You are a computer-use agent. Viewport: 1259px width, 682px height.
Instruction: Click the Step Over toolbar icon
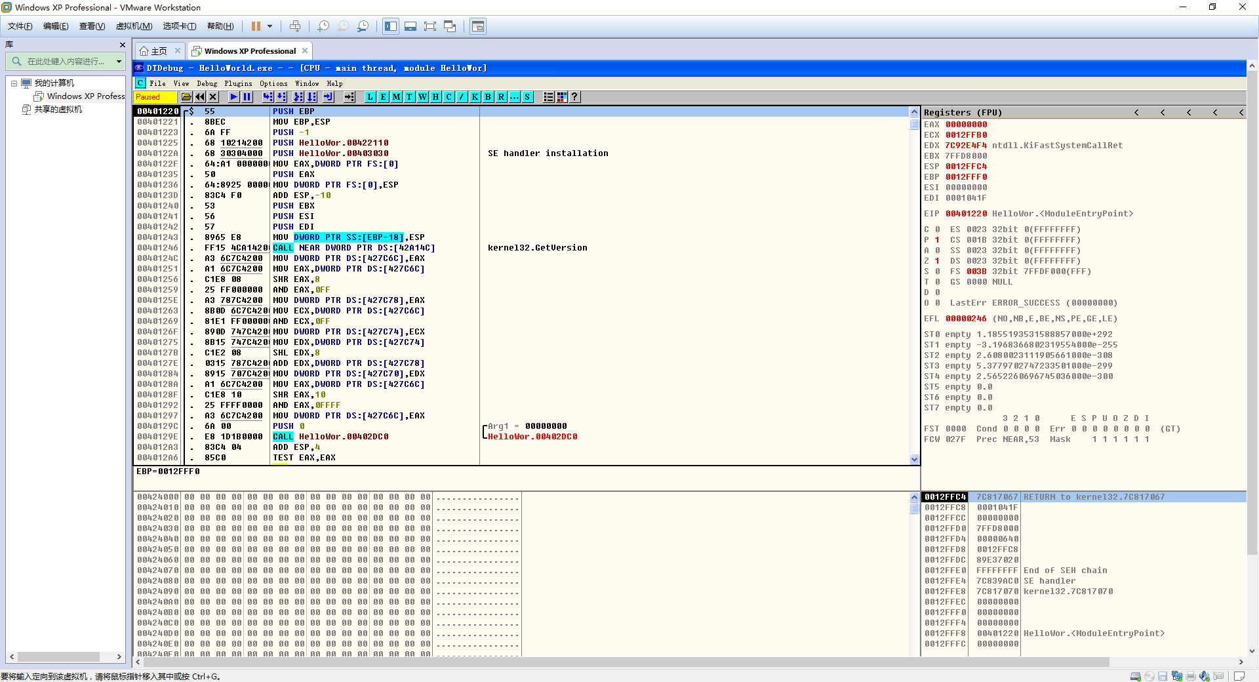pos(281,97)
